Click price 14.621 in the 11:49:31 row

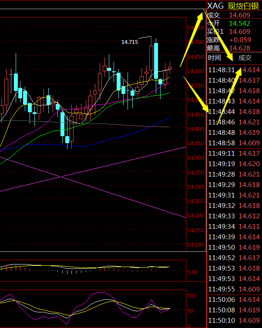[x=249, y=195]
